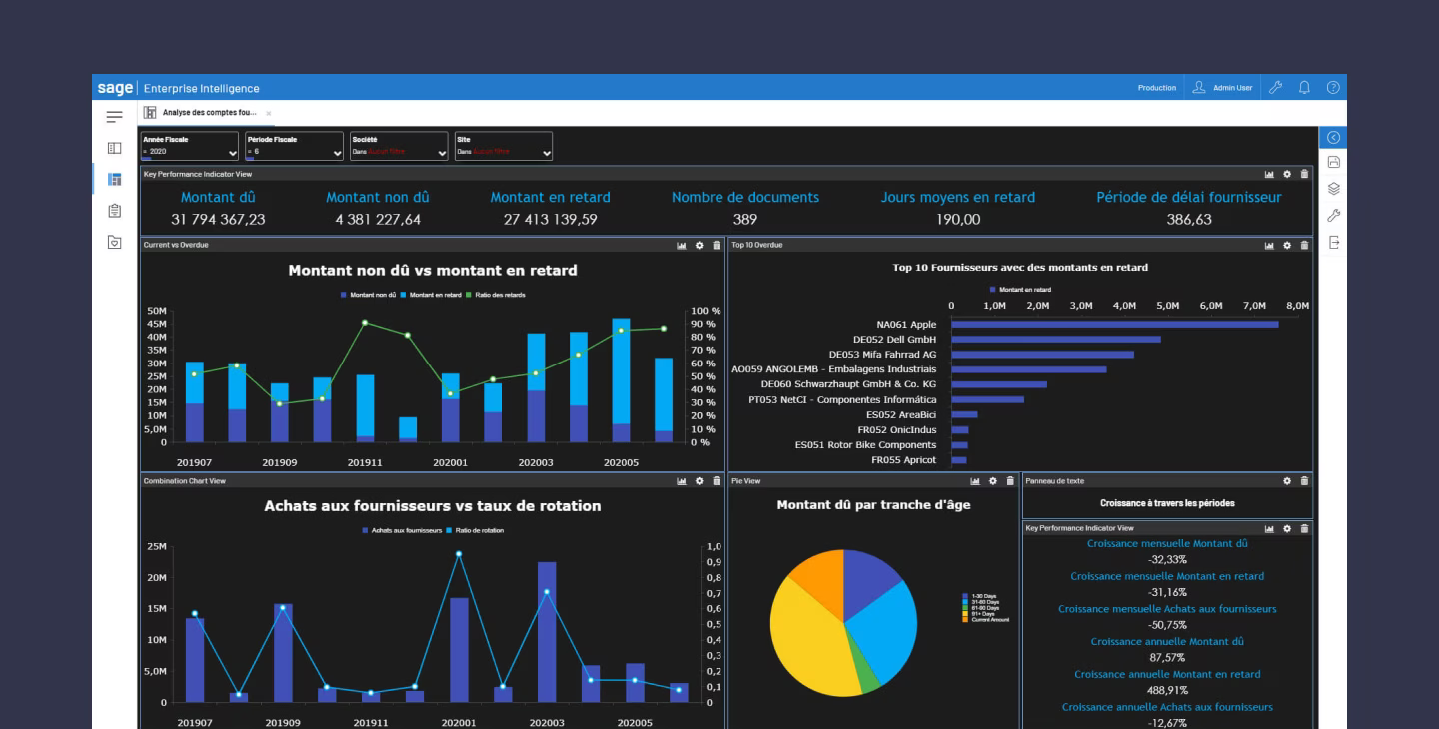Expand the Société filter dropdown
The width and height of the screenshot is (1439, 729).
[399, 146]
